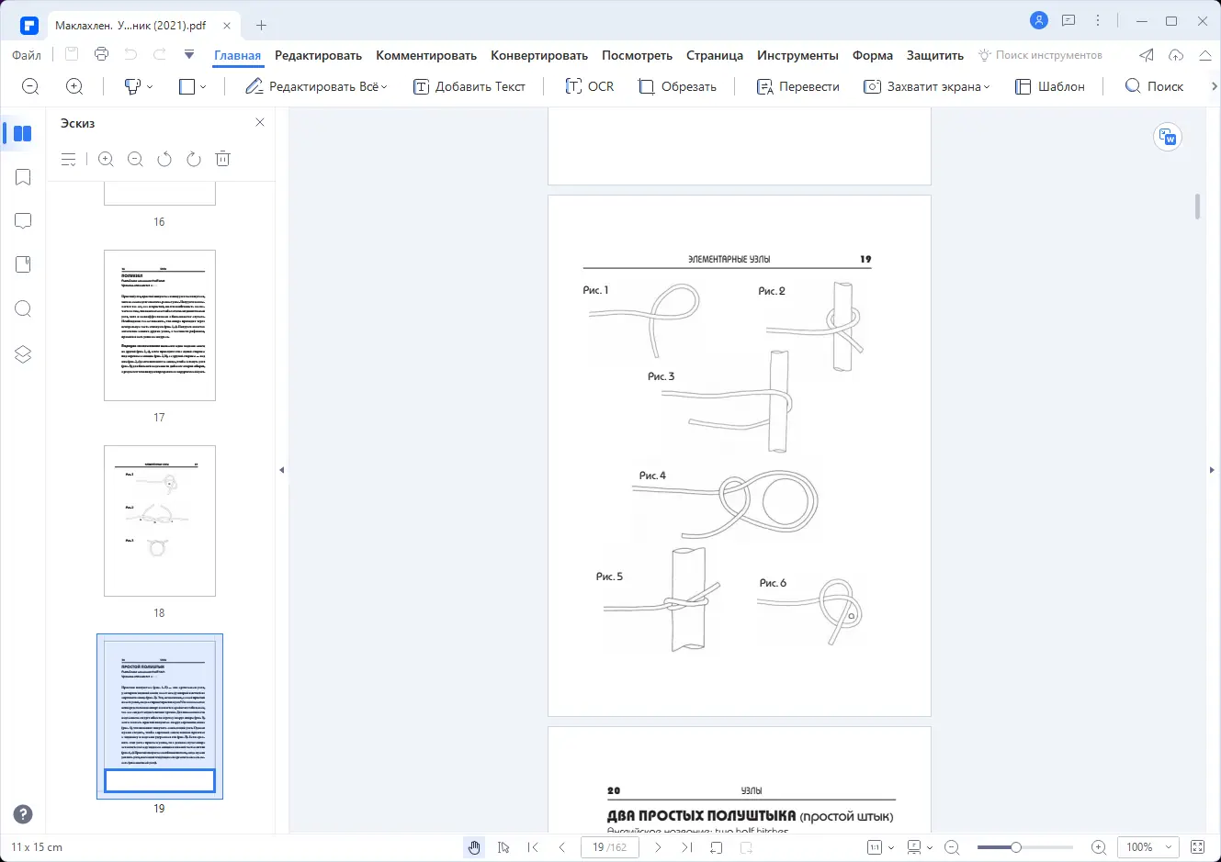Click the toolbar zoom in magnifier
This screenshot has height=862, width=1221.
pos(74,86)
